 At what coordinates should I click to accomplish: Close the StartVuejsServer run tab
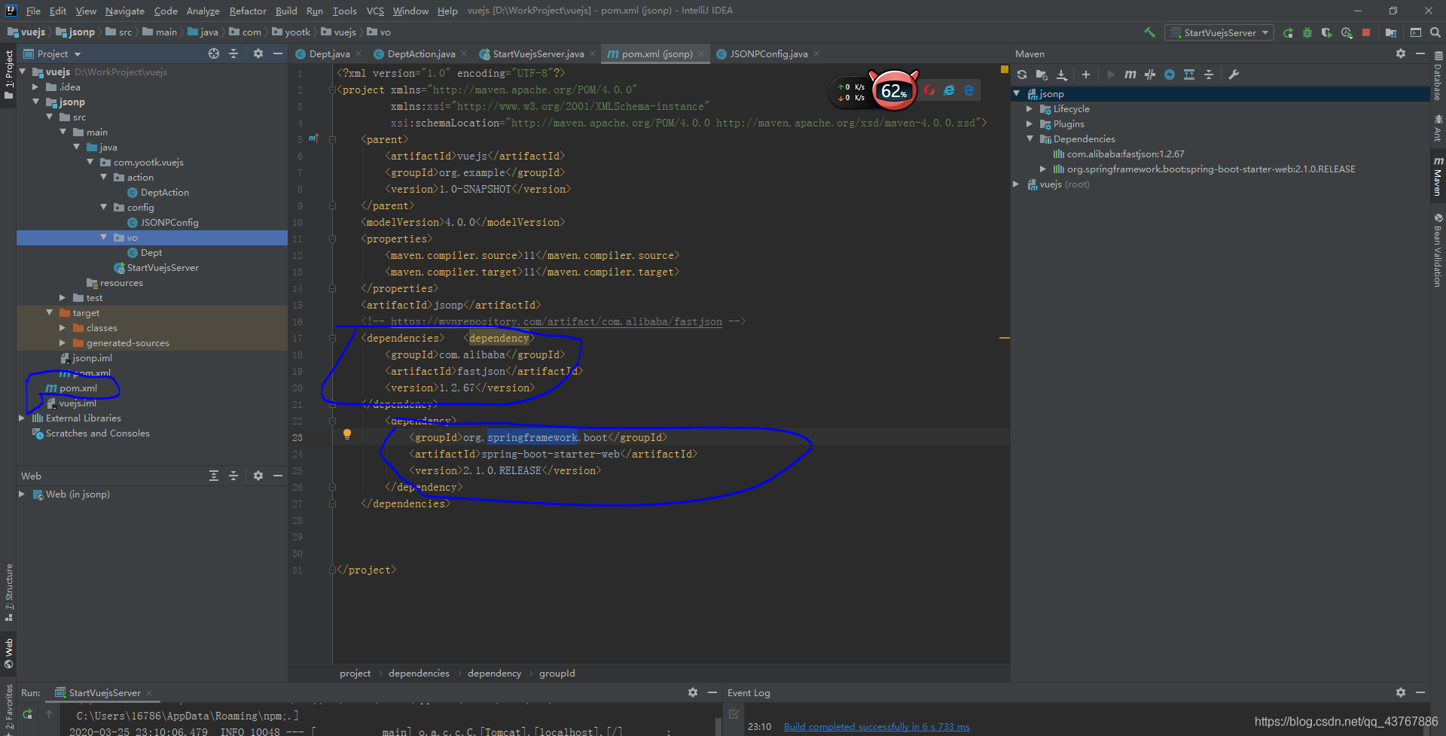pyautogui.click(x=149, y=693)
